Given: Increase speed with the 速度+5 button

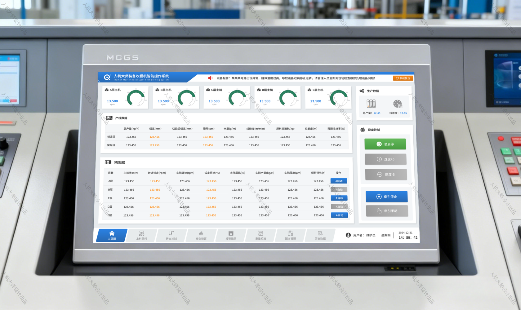Looking at the screenshot, I should coord(385,159).
